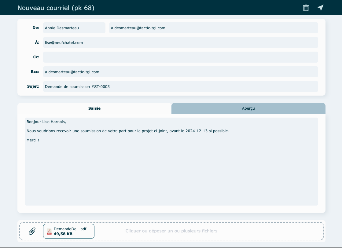Open the DemandeDe...pdf attachment name
This screenshot has height=248, width=342.
[x=70, y=229]
